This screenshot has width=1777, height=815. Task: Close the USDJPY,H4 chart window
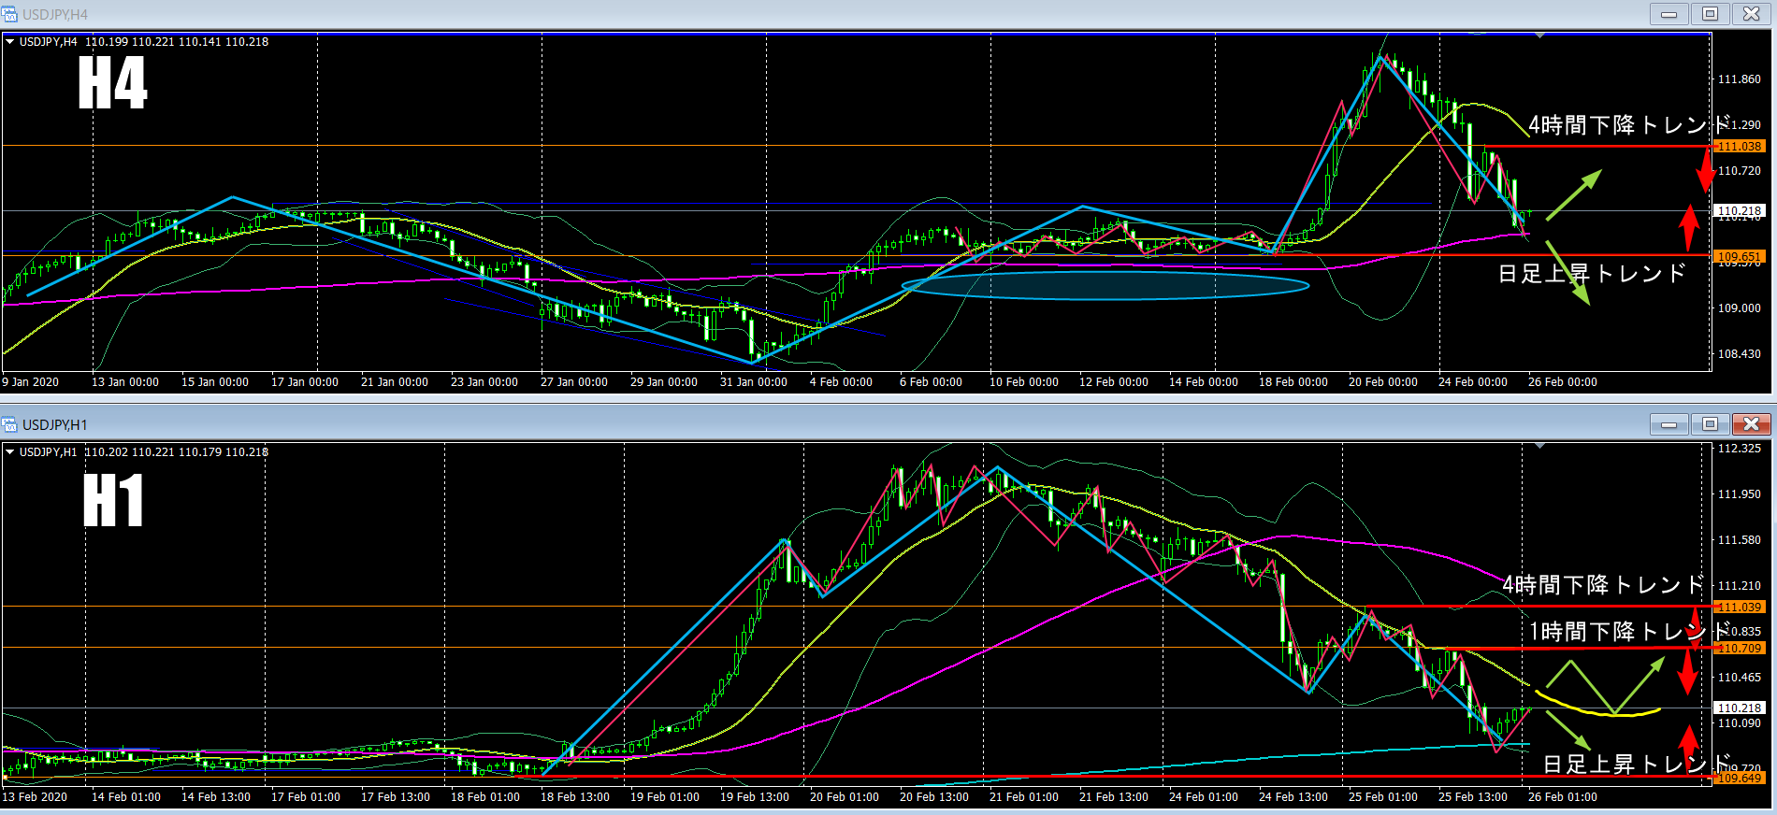pyautogui.click(x=1751, y=14)
